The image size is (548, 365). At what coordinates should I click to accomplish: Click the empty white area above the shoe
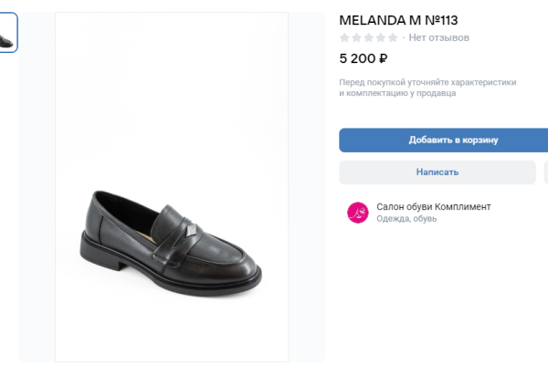pos(172,91)
